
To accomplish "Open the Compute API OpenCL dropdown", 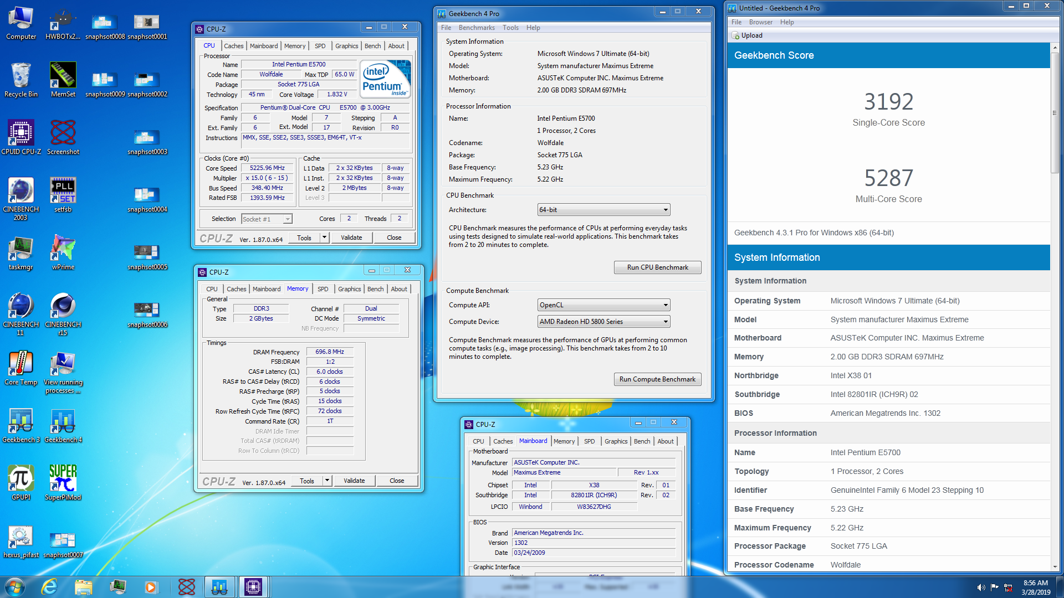I will tap(603, 305).
